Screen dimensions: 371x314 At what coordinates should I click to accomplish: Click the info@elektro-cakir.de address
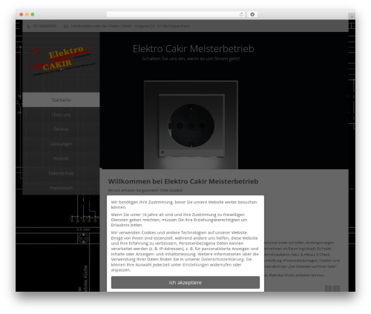point(88,26)
